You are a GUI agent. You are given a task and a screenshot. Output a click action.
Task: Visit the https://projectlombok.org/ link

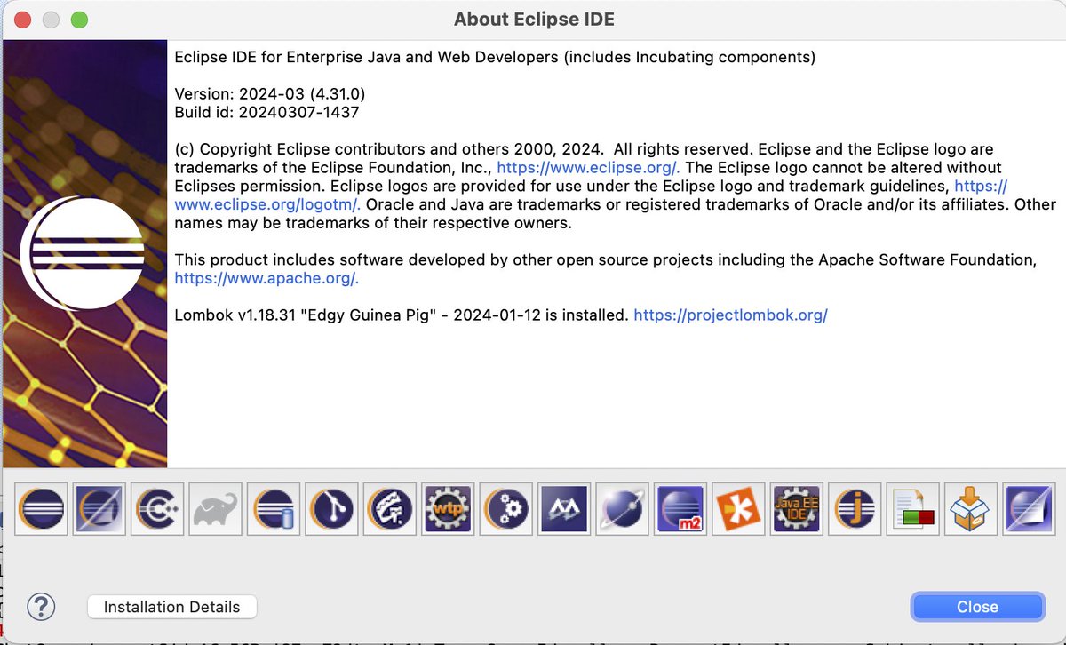(x=730, y=315)
